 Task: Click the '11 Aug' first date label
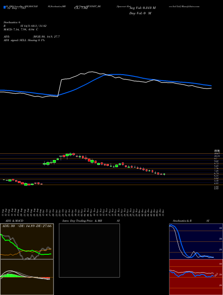pyautogui.click(x=4, y=212)
